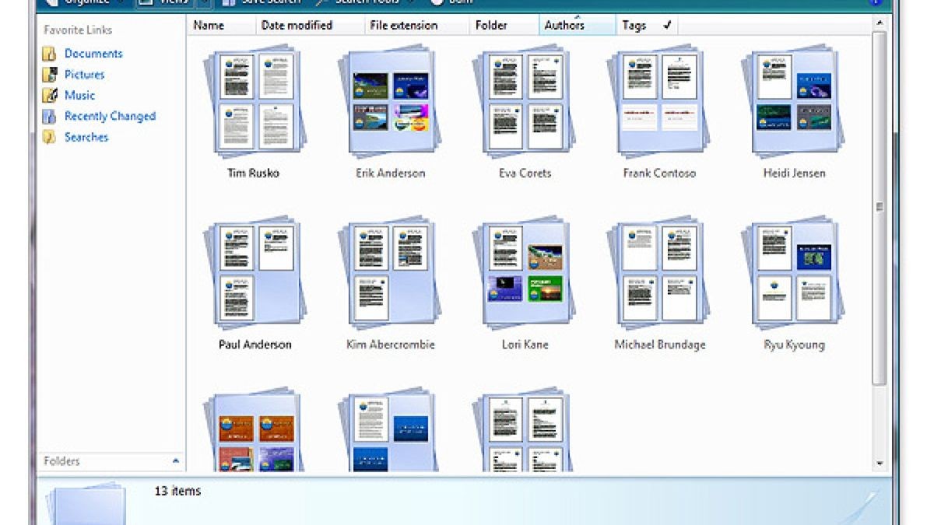Click the Authors column header
The image size is (934, 525).
pos(564,25)
